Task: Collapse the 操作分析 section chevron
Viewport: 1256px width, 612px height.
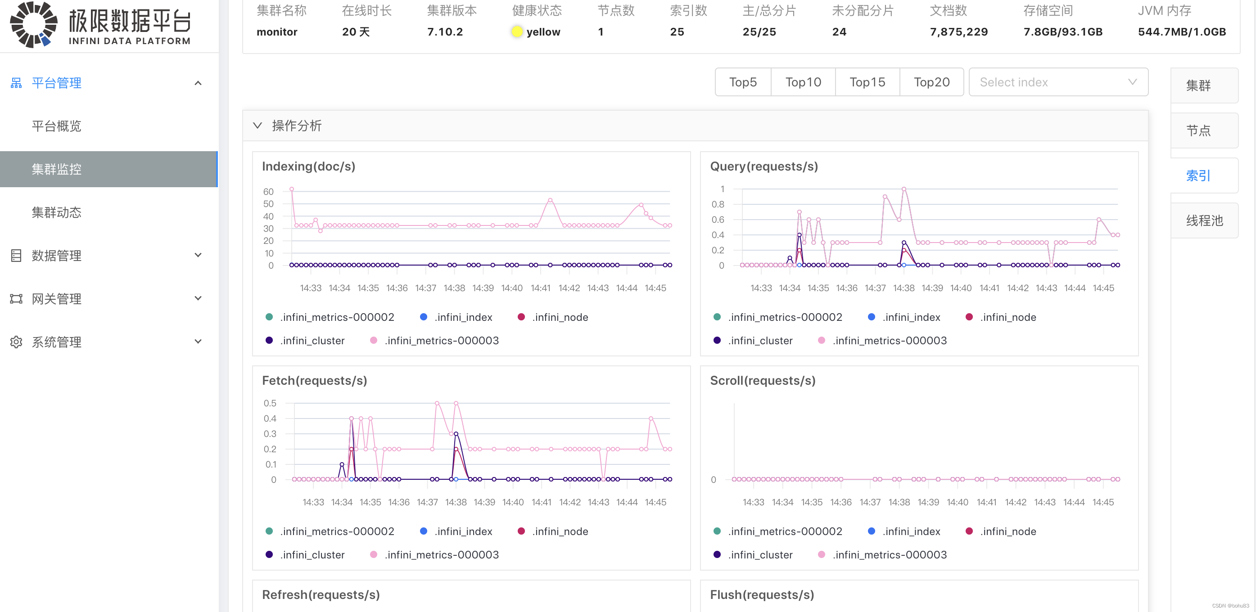Action: pyautogui.click(x=258, y=126)
